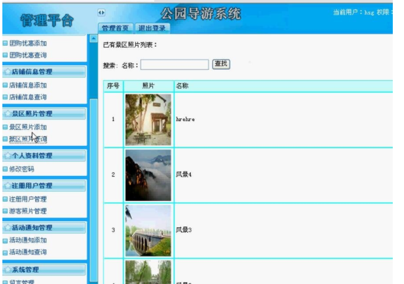Click row number 3 cell
The height and width of the screenshot is (284, 404).
pyautogui.click(x=113, y=230)
